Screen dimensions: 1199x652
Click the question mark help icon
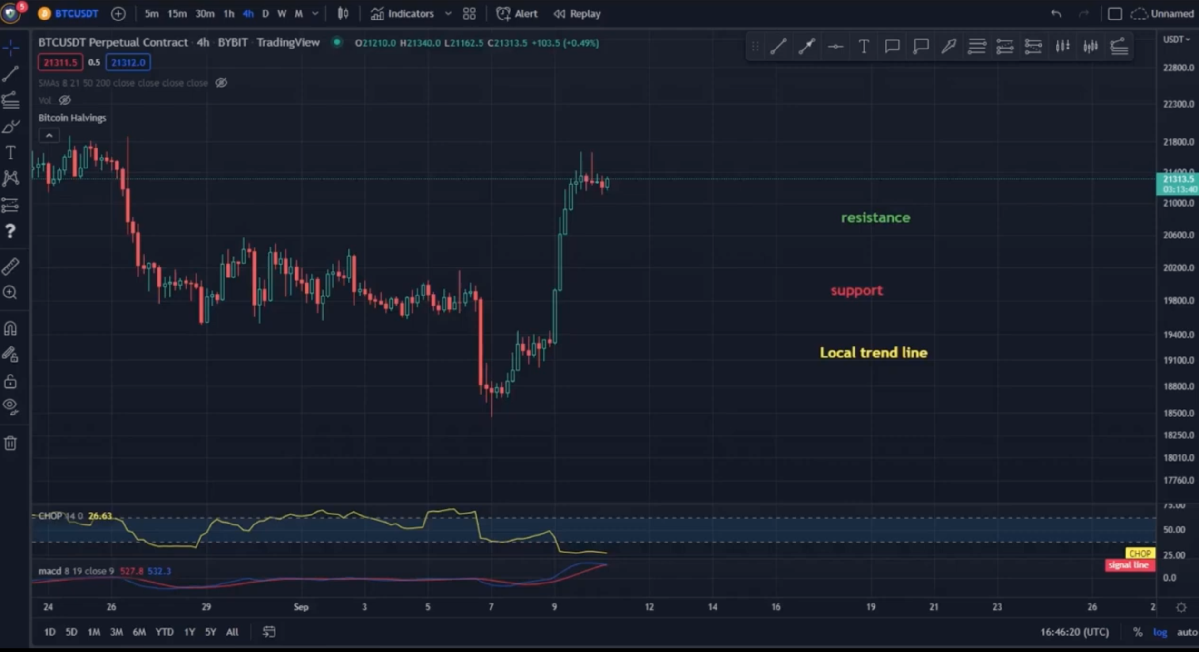(x=10, y=232)
